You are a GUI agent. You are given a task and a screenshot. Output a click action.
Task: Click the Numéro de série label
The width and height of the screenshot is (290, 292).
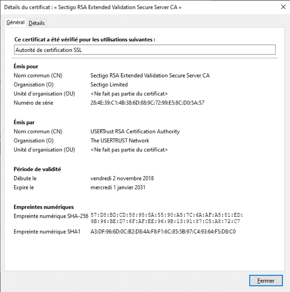pyautogui.click(x=34, y=103)
